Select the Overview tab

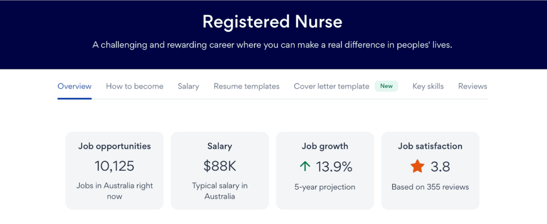pyautogui.click(x=74, y=86)
